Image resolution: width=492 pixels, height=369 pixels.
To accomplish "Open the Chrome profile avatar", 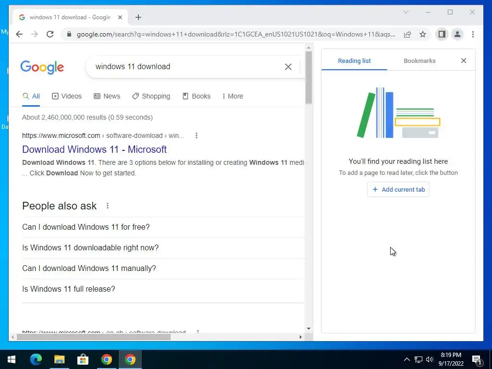I will pos(457,34).
